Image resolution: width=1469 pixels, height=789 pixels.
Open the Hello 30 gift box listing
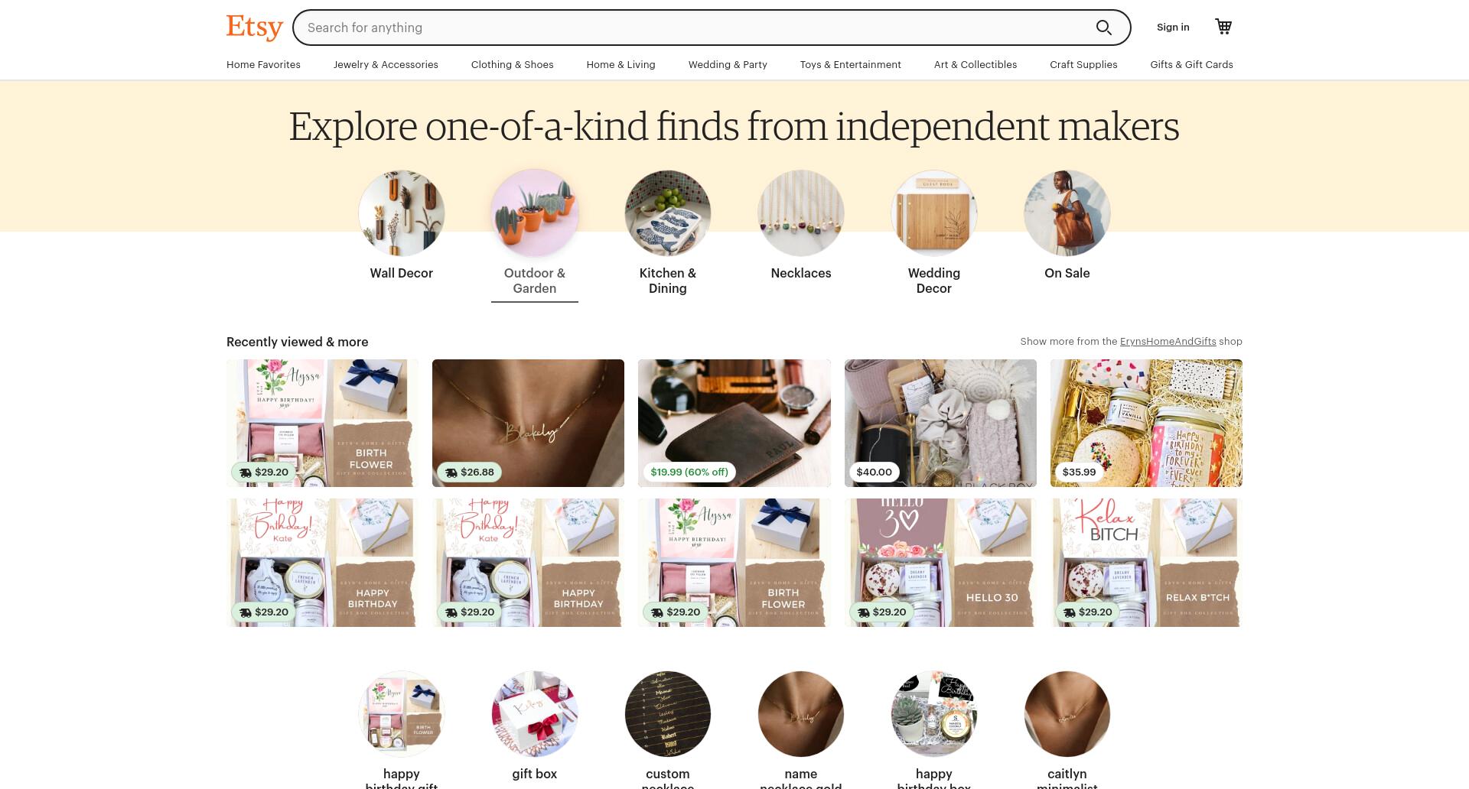pyautogui.click(x=940, y=563)
